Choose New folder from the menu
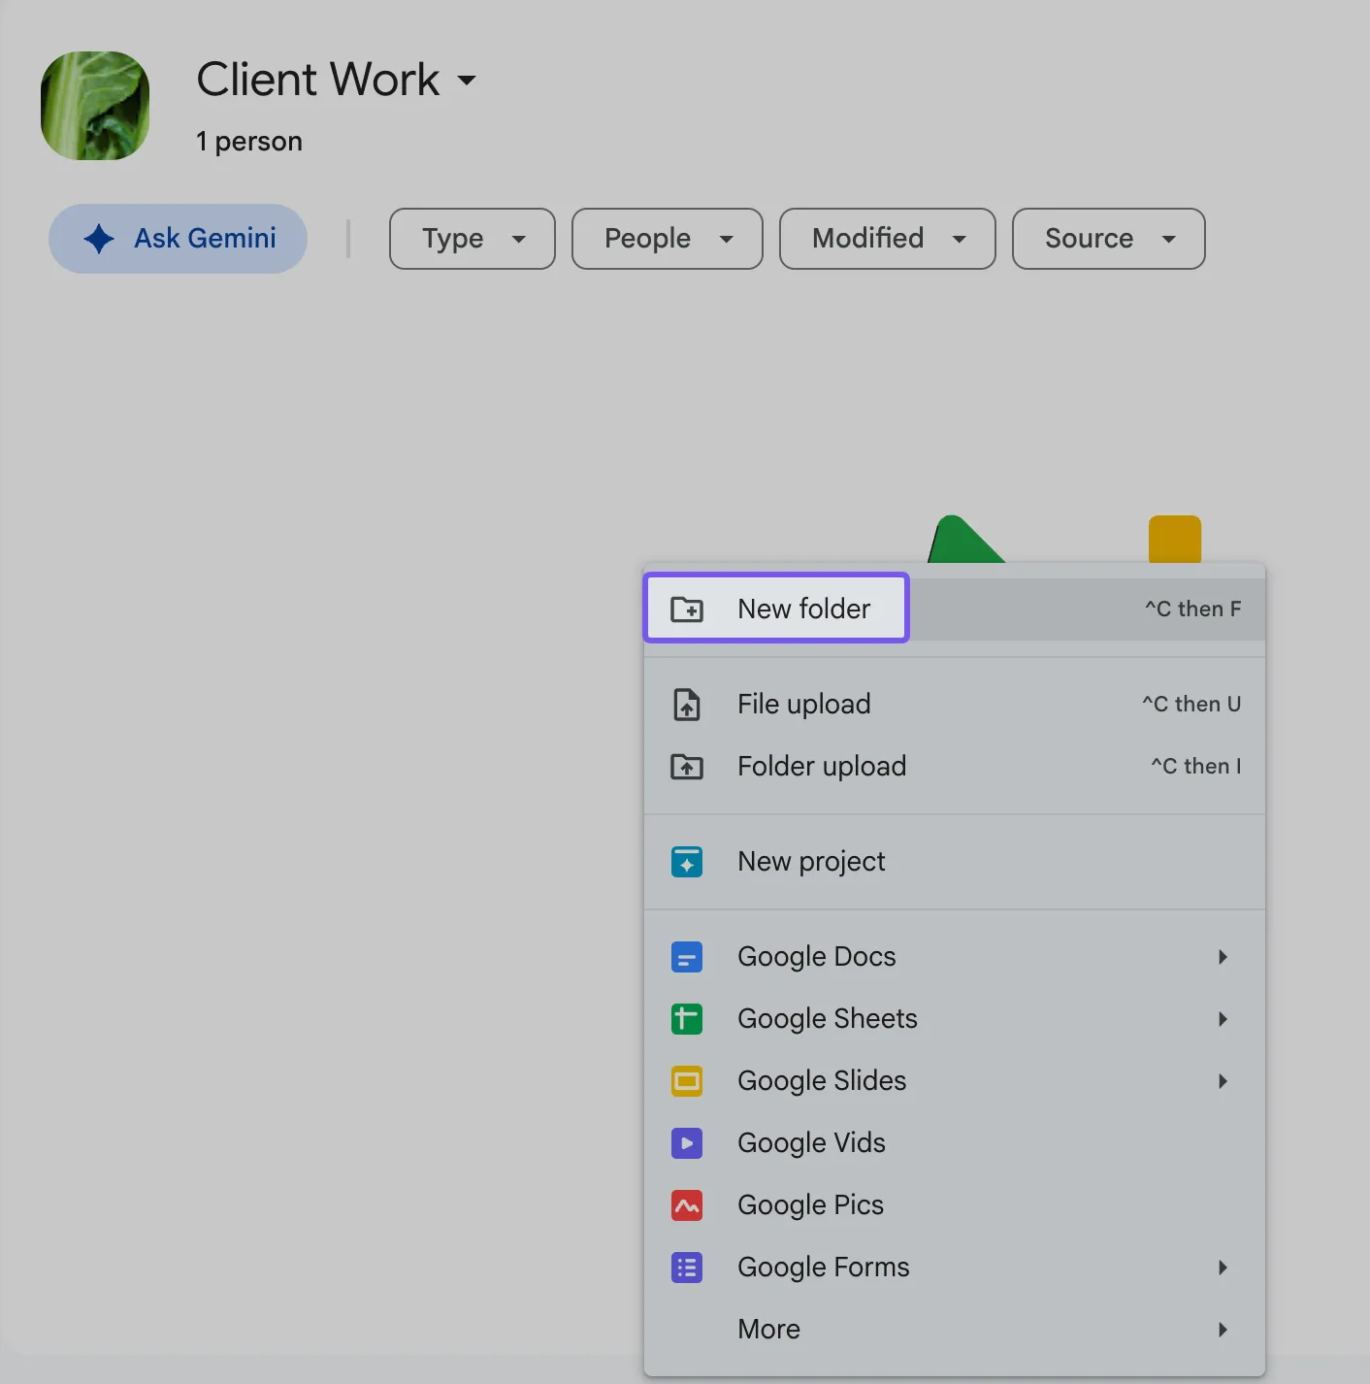Viewport: 1370px width, 1384px height. (x=955, y=609)
